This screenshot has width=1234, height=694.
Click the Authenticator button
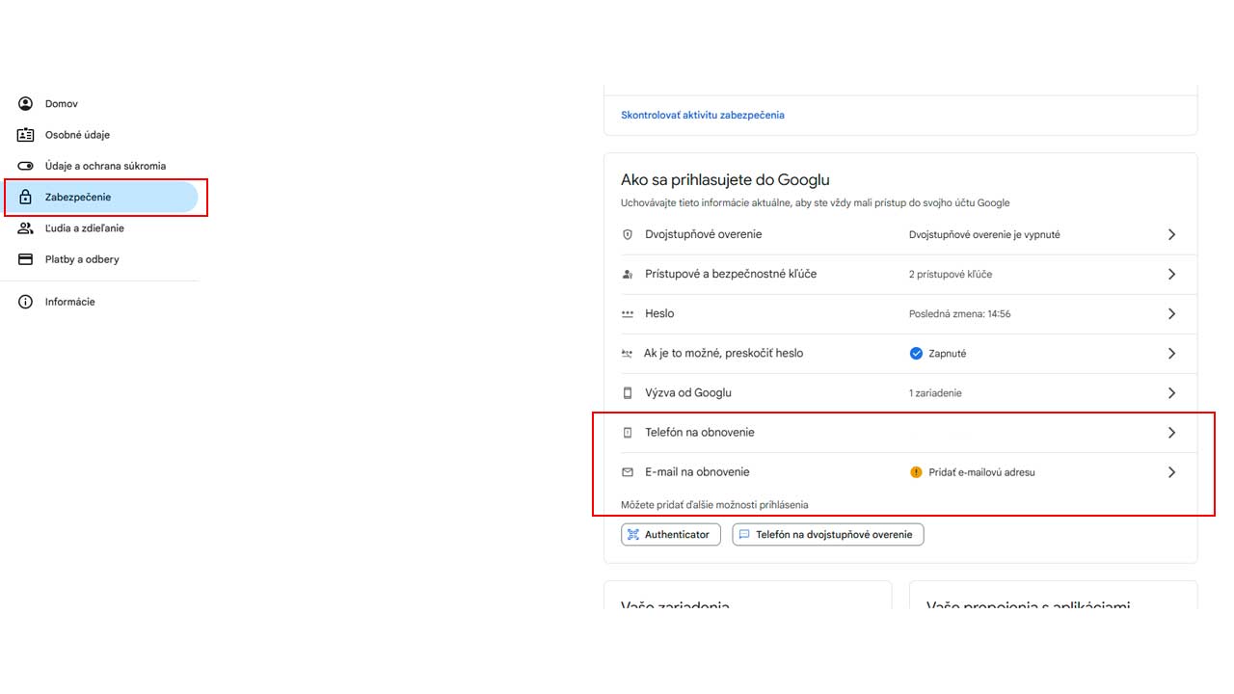(671, 534)
